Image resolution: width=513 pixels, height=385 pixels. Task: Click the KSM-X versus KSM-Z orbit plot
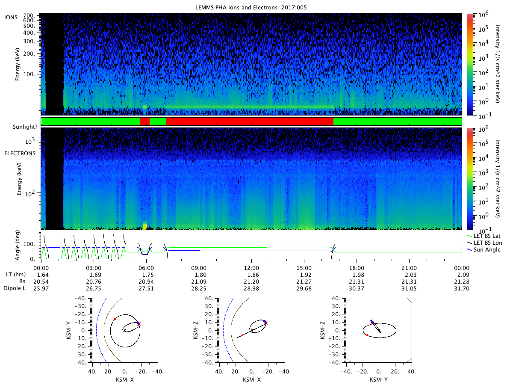coord(251,330)
